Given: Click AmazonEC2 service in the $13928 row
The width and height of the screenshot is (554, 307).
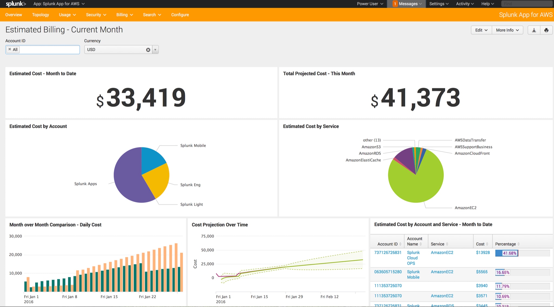Looking at the screenshot, I should pos(442,252).
